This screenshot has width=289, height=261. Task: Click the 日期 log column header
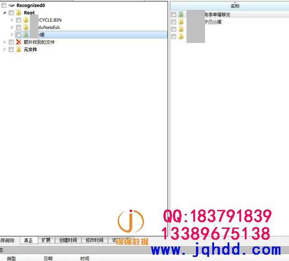[48, 258]
